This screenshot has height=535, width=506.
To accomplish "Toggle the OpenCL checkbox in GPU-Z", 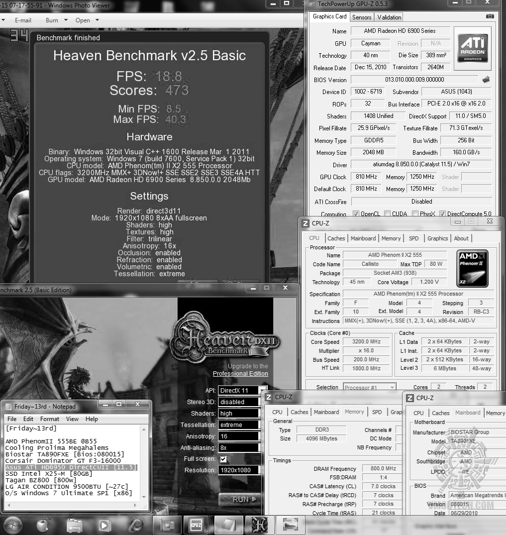I will pyautogui.click(x=356, y=214).
